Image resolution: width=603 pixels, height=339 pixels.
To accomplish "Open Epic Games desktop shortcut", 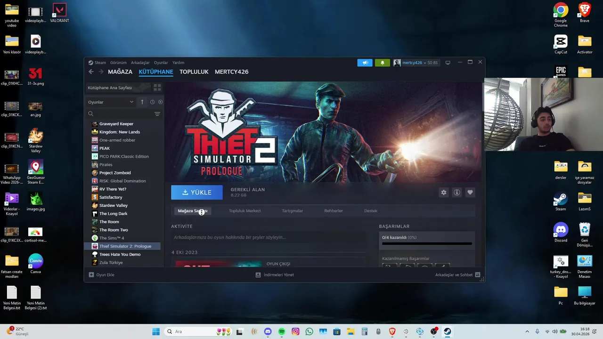I will 561,72.
